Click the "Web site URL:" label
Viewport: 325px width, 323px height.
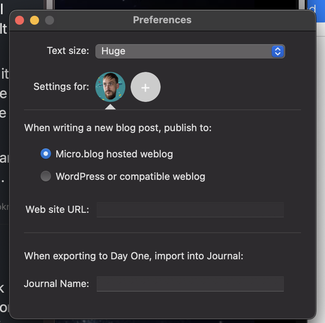pos(57,209)
